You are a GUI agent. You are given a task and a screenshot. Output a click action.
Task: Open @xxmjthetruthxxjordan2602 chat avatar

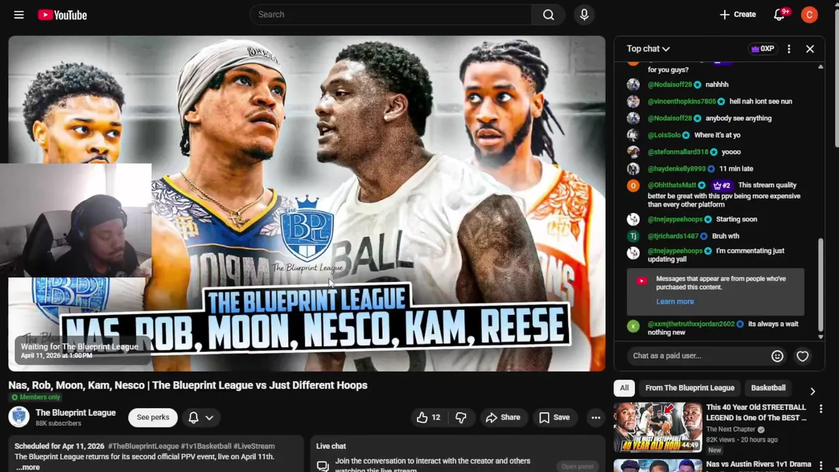tap(633, 325)
